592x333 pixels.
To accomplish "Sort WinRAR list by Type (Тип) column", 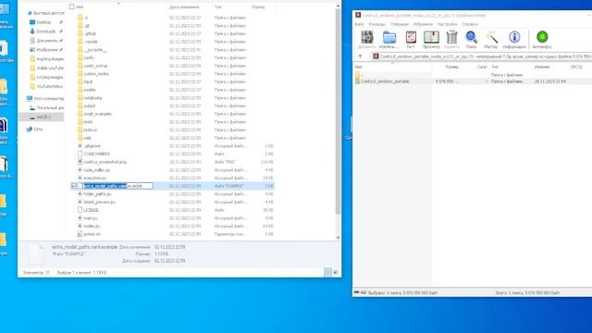I will [495, 67].
